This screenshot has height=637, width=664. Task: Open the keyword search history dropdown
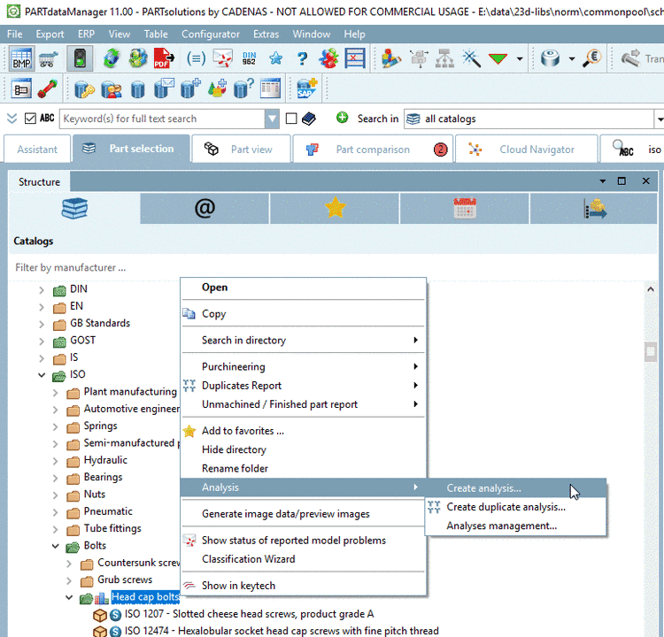(x=272, y=119)
